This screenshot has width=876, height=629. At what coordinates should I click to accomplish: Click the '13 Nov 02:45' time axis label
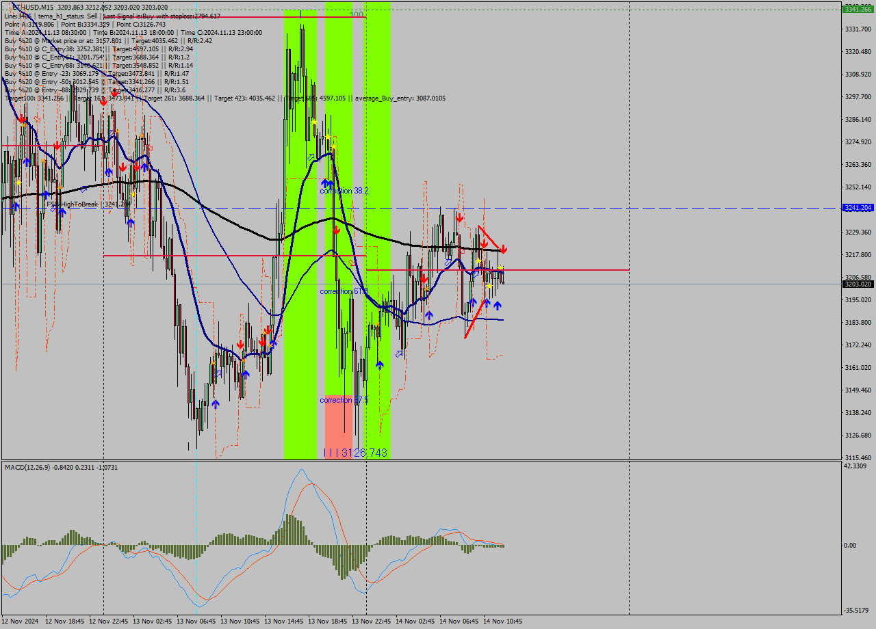[x=153, y=621]
